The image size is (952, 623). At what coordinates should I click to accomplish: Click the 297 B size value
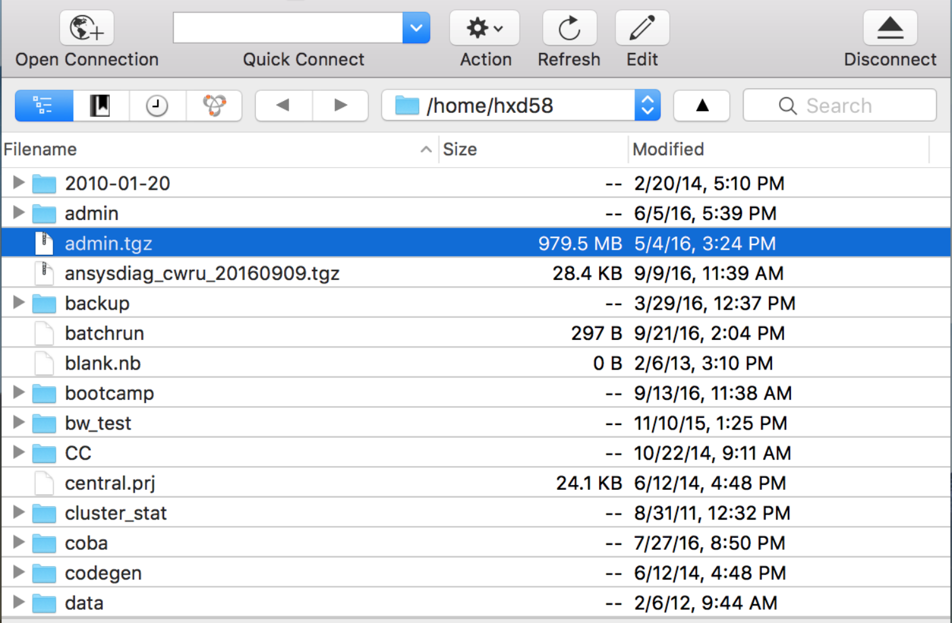[597, 333]
